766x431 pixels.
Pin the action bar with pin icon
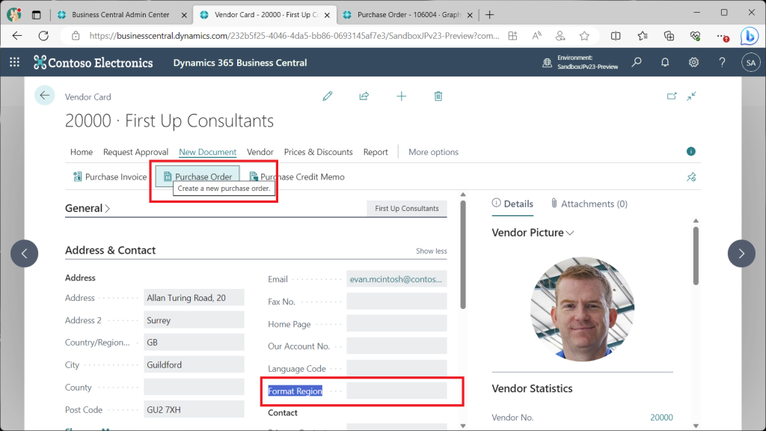click(691, 177)
